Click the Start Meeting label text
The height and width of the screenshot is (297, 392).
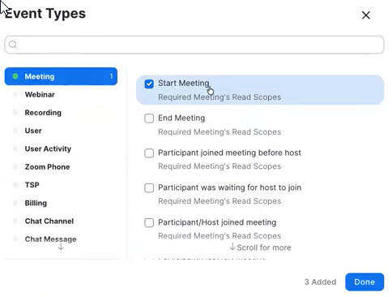[184, 83]
